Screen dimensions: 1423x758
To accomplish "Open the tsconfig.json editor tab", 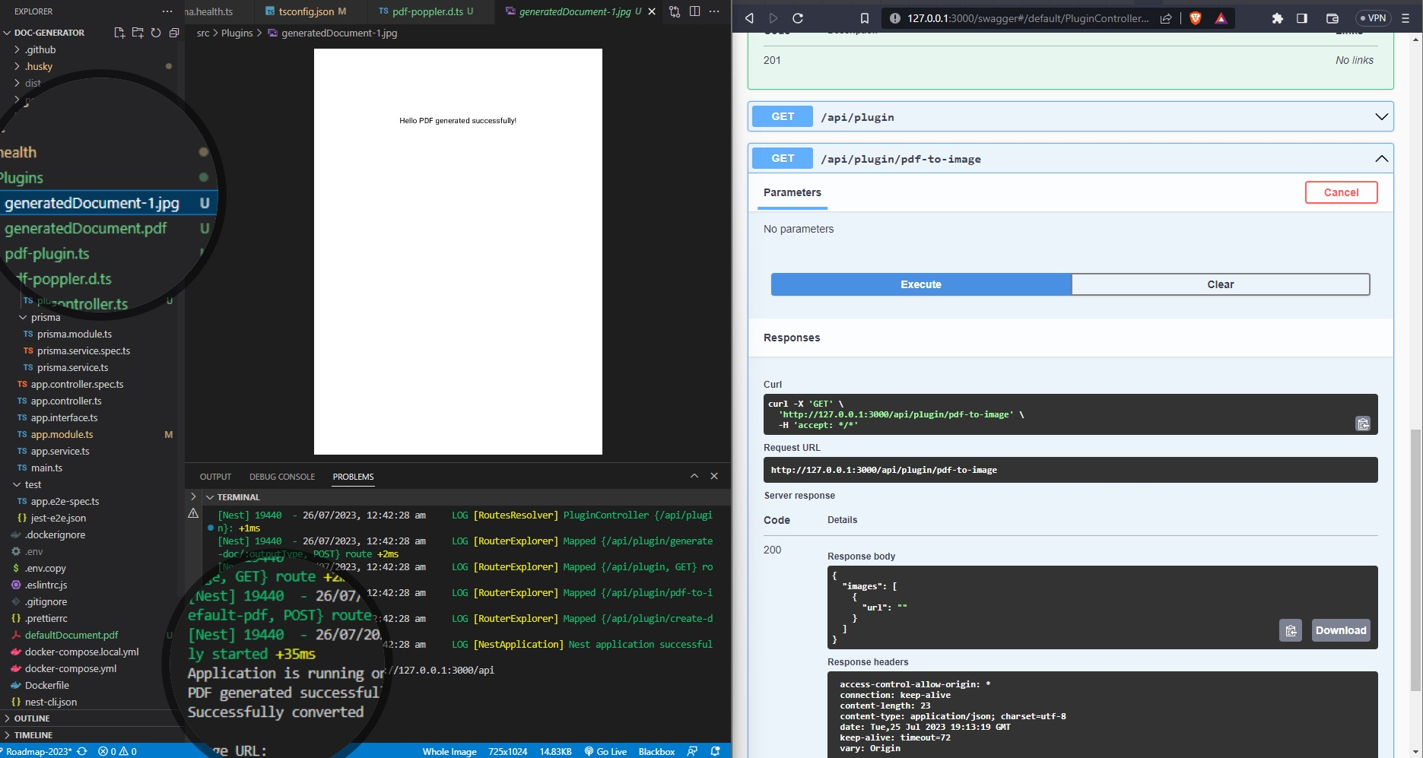I will tap(306, 11).
